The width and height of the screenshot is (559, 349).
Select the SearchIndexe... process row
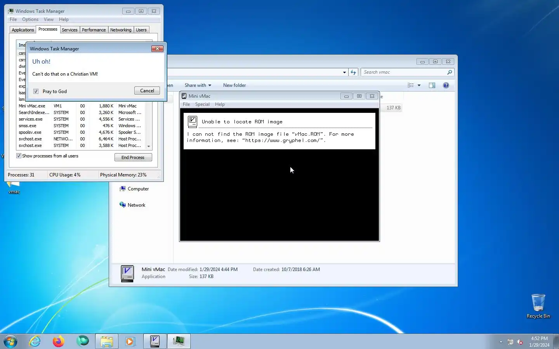[x=82, y=112]
